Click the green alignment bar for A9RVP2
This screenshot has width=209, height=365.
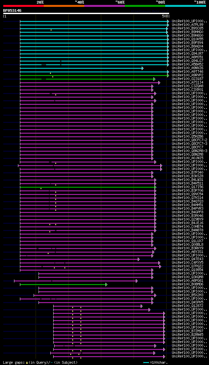[x=94, y=75]
